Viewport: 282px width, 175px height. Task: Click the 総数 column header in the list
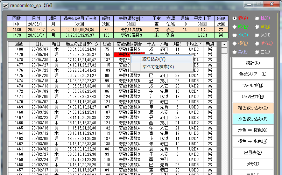point(107,44)
